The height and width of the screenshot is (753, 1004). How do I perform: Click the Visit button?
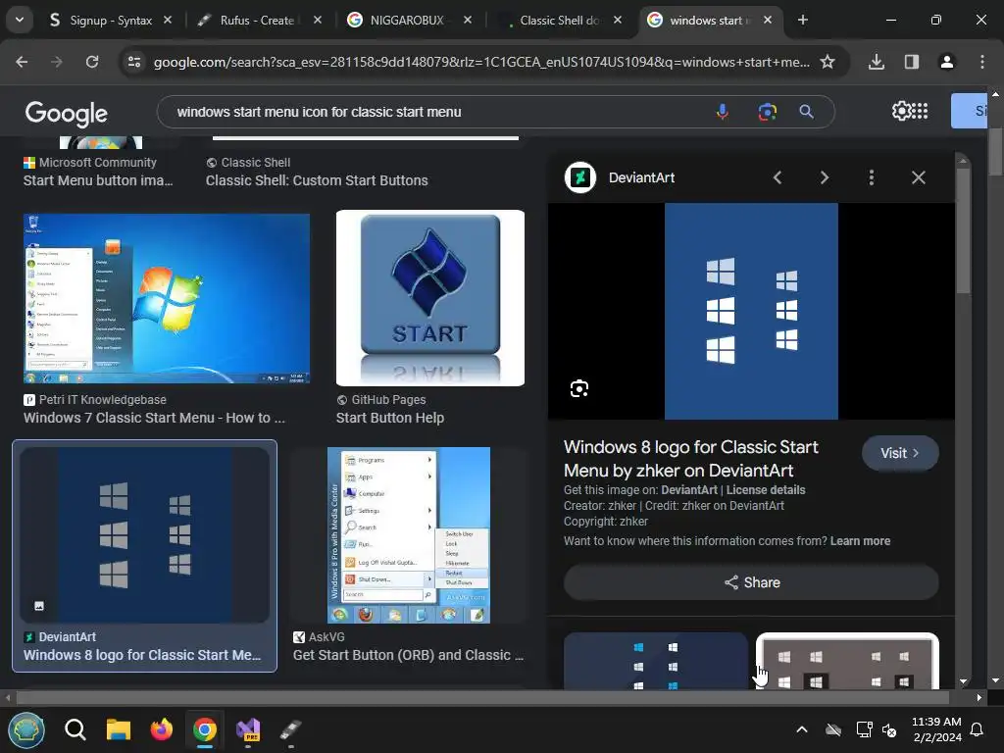click(x=900, y=453)
